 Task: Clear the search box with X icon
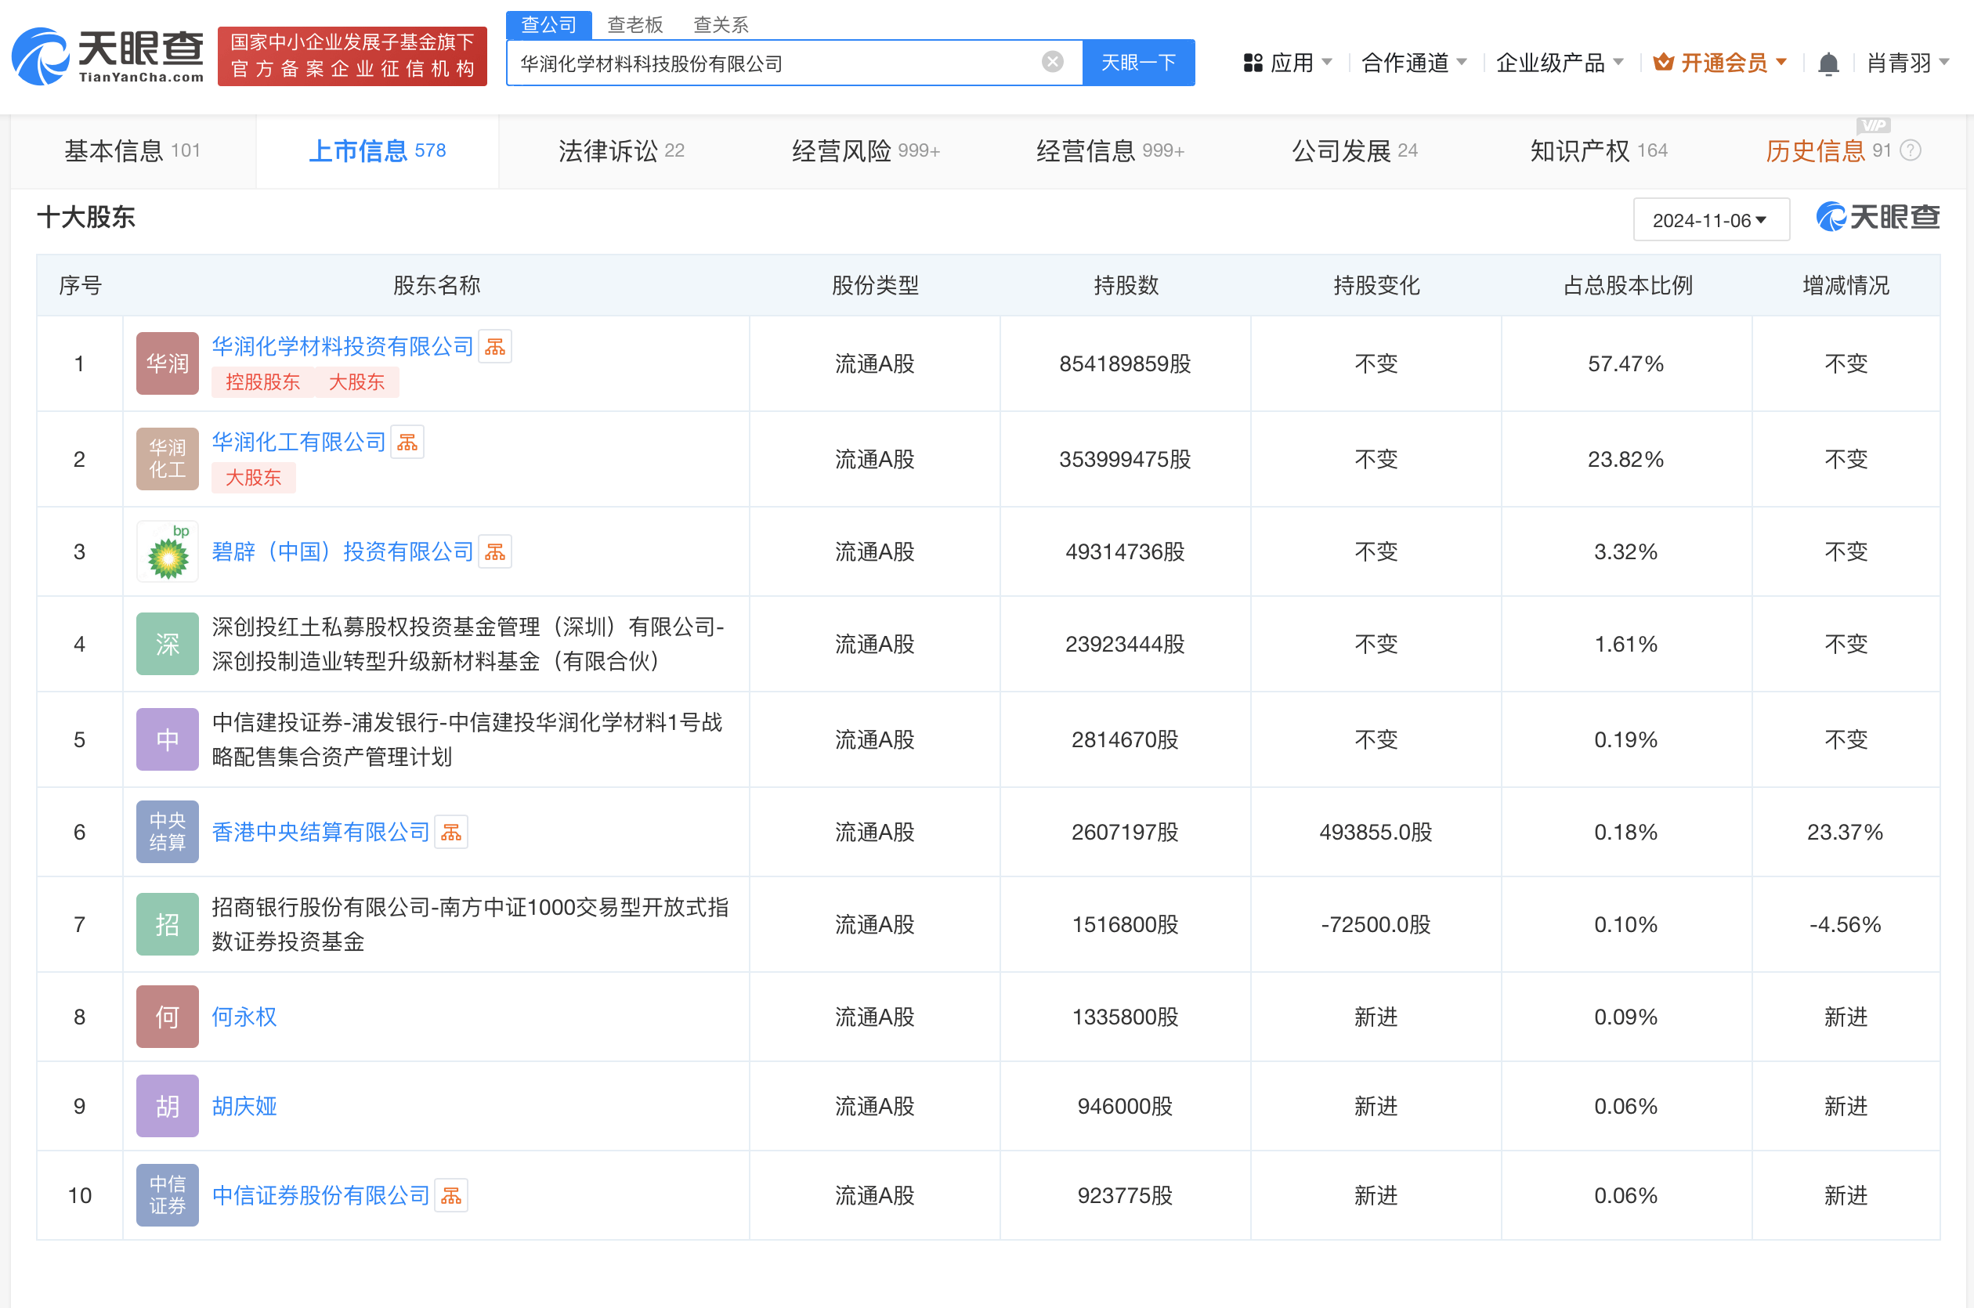tap(1052, 62)
